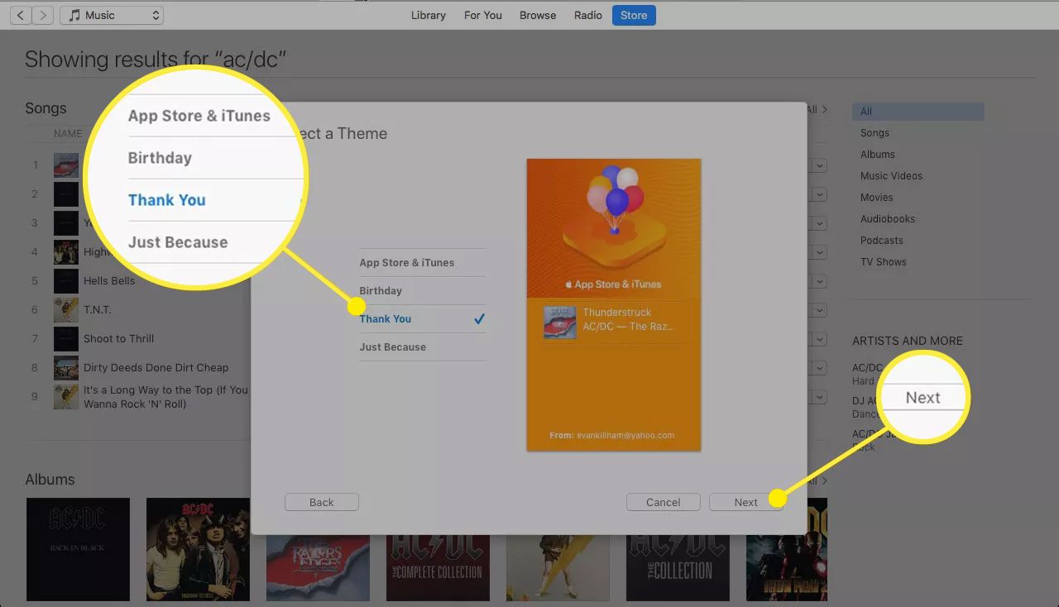Choose the App Store & iTunes theme
1059x607 pixels.
(x=423, y=263)
